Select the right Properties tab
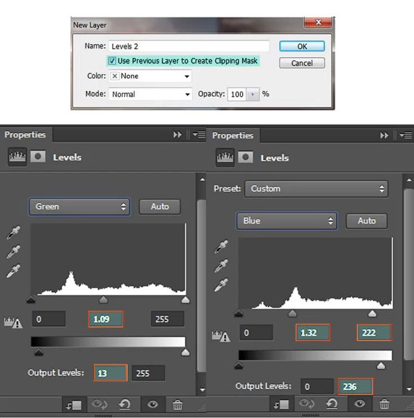 (x=232, y=136)
